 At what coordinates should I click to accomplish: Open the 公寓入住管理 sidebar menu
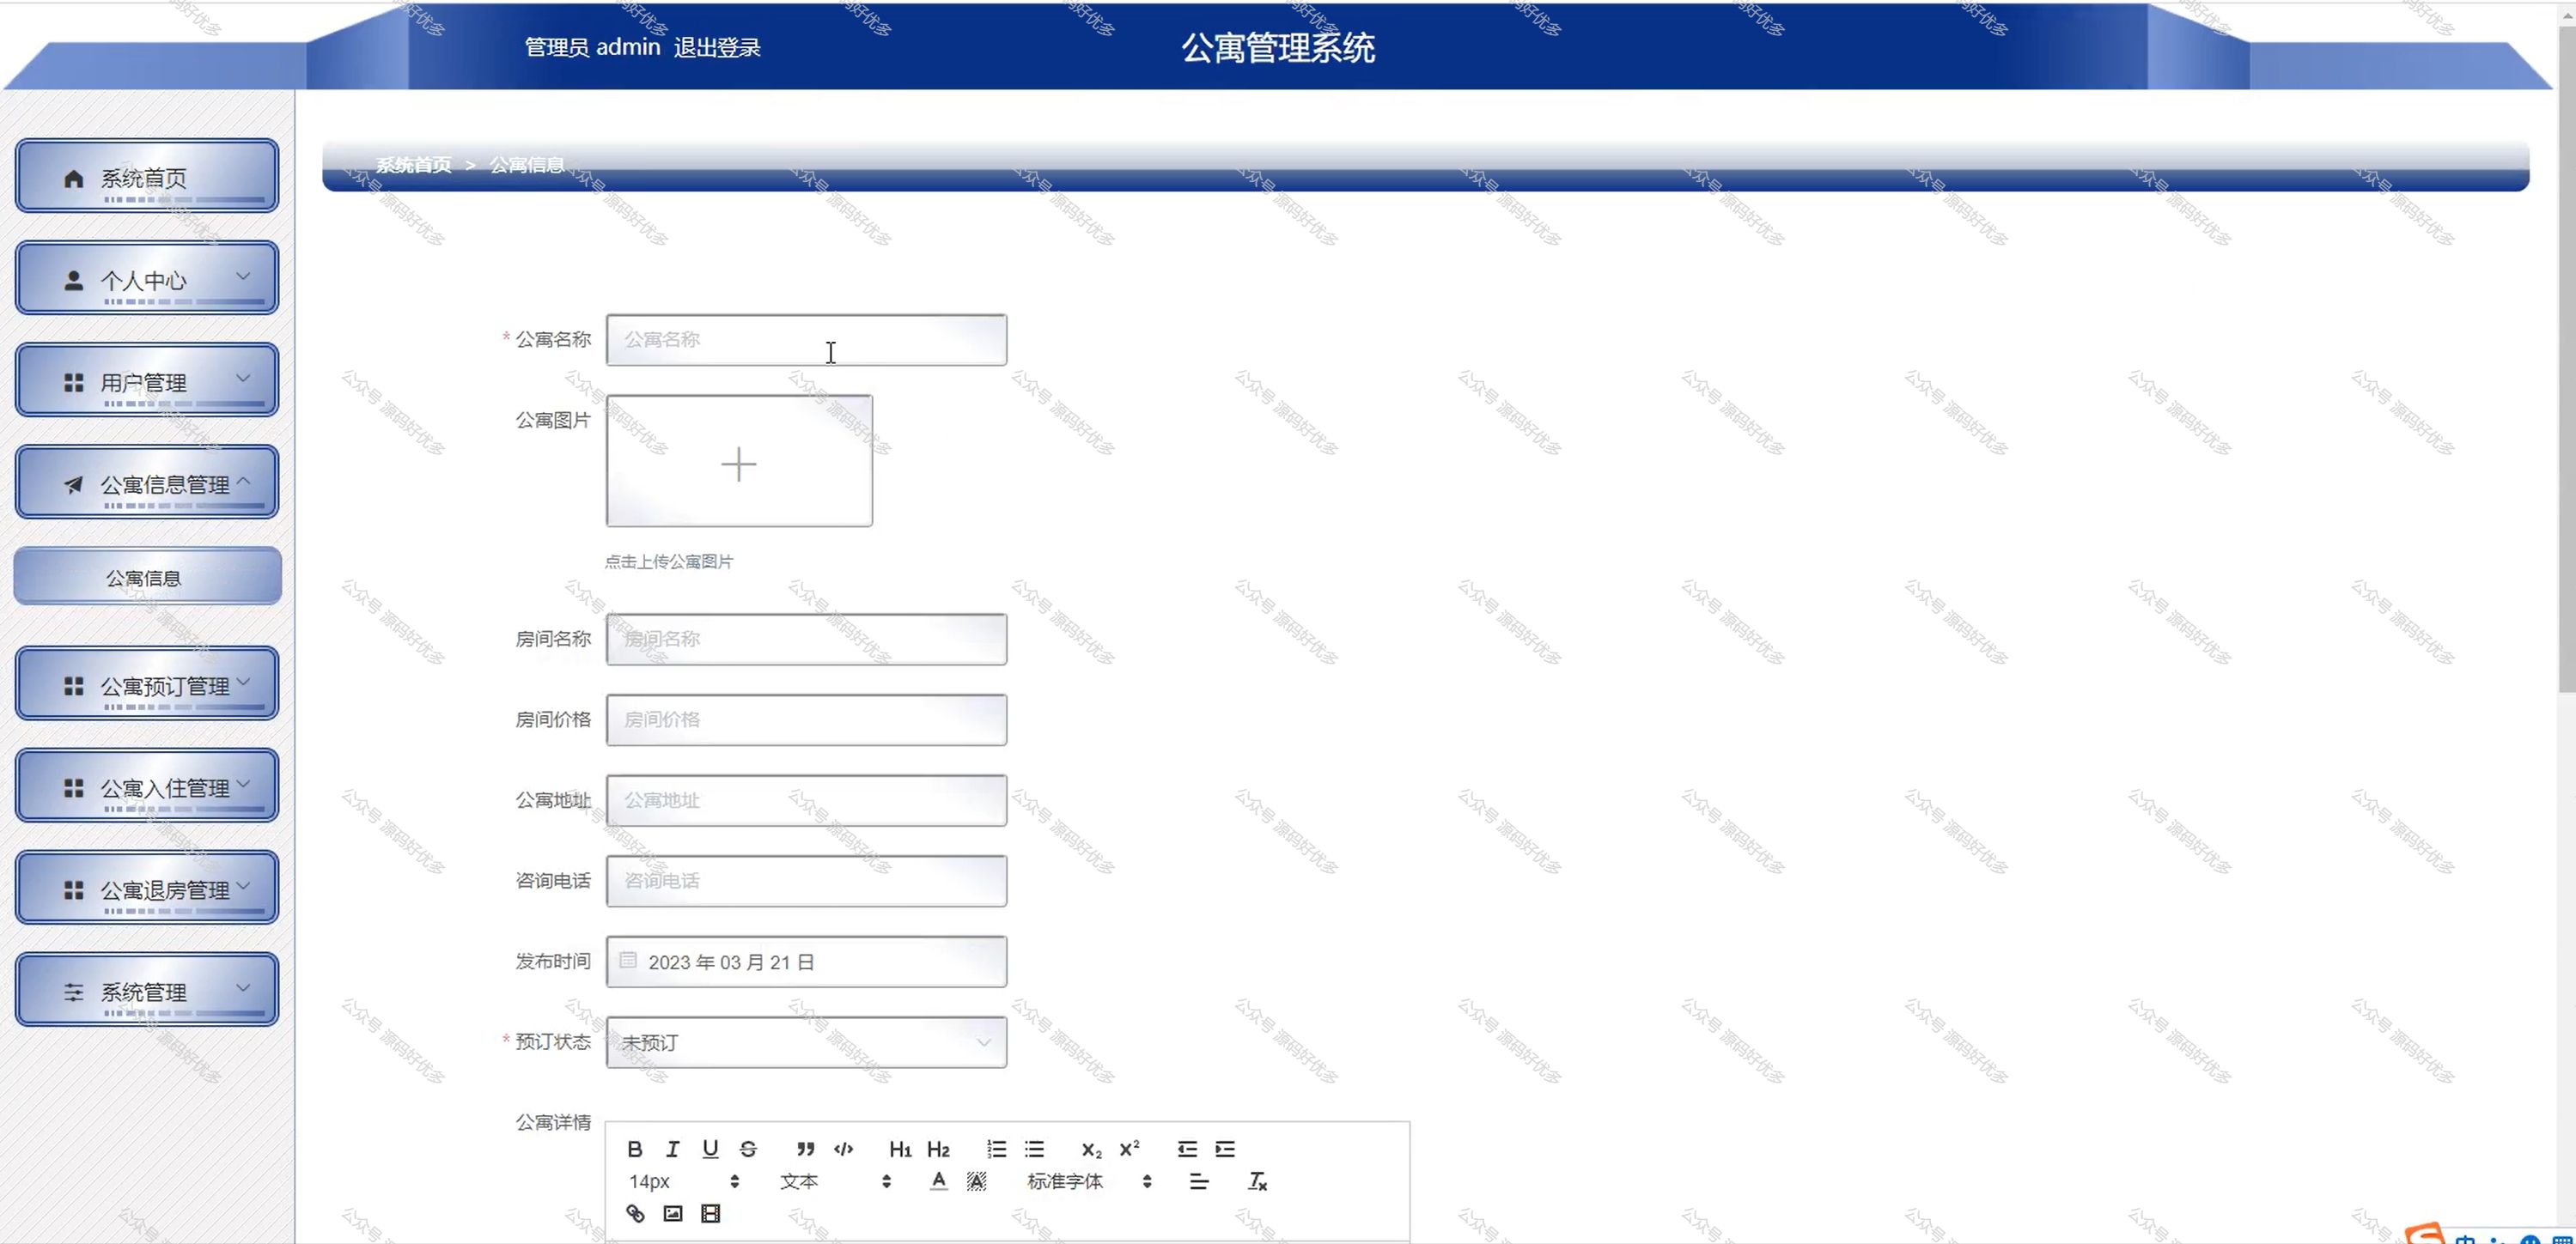(147, 786)
